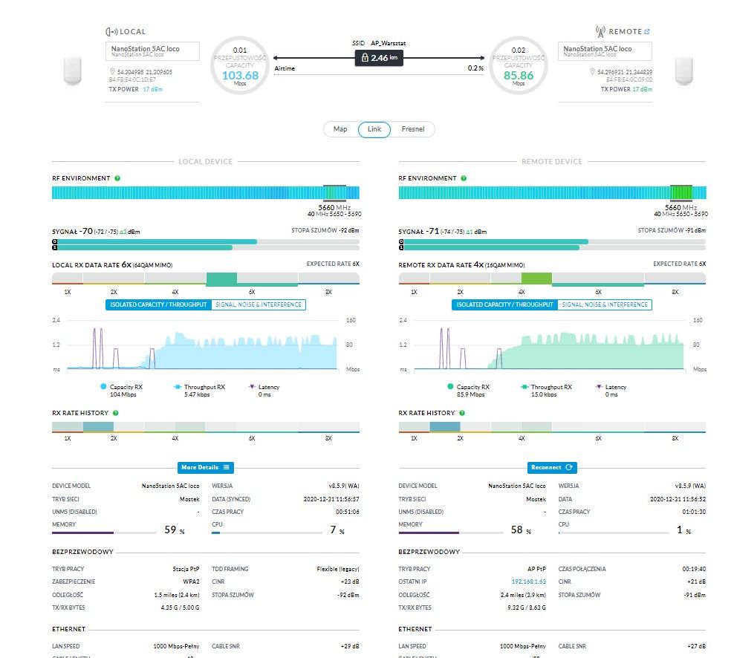Open More Details for local device
The width and height of the screenshot is (734, 658).
206,468
